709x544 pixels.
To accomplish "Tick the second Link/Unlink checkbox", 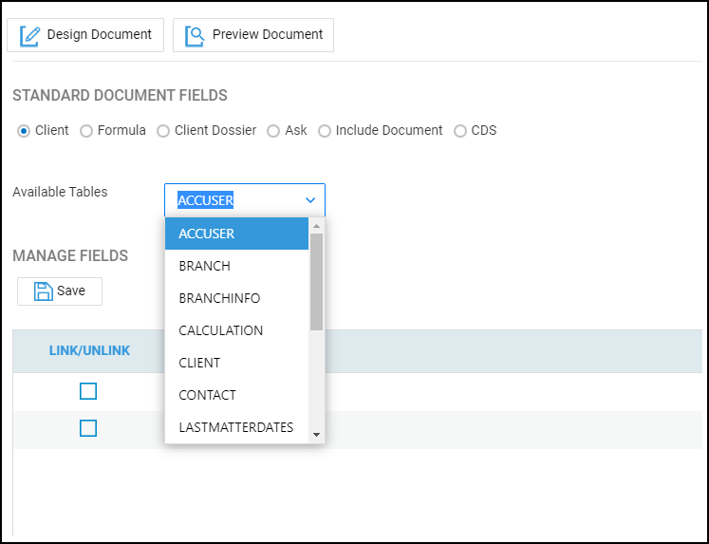I will tap(88, 428).
